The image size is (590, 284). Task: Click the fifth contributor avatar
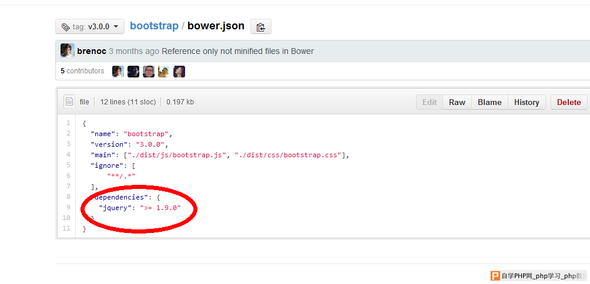click(179, 72)
